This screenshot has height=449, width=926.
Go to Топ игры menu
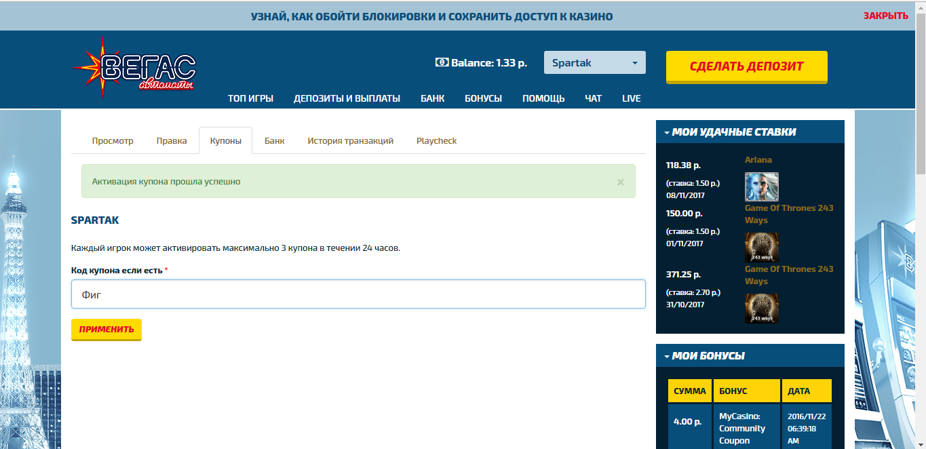pyautogui.click(x=250, y=98)
